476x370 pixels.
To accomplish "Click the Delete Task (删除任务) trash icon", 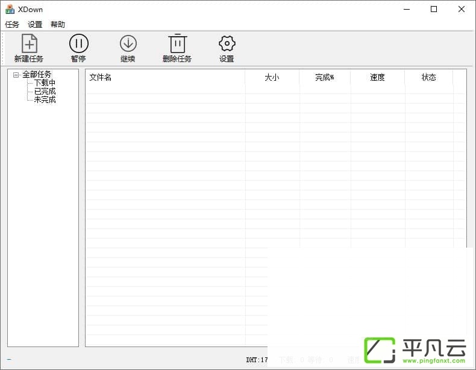I will click(177, 44).
